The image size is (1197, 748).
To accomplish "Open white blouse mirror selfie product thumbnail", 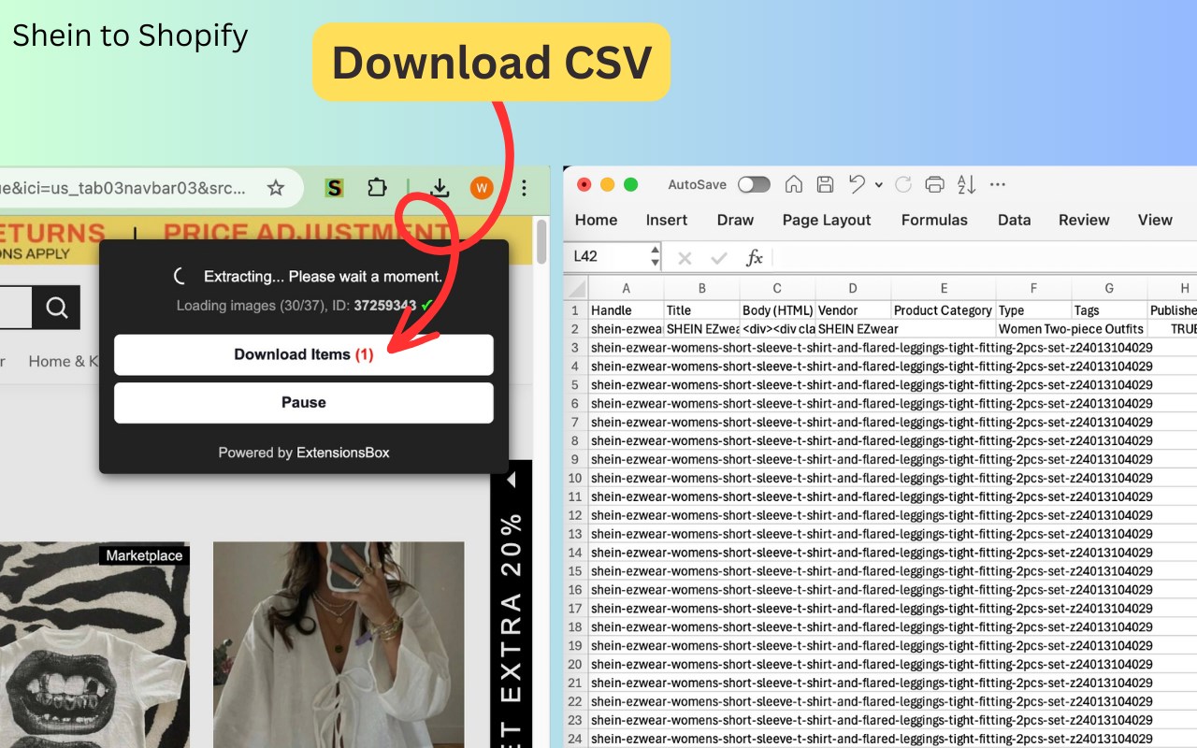I will pos(339,645).
